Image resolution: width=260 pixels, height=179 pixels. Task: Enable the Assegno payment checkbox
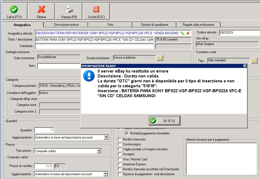(x=120, y=154)
